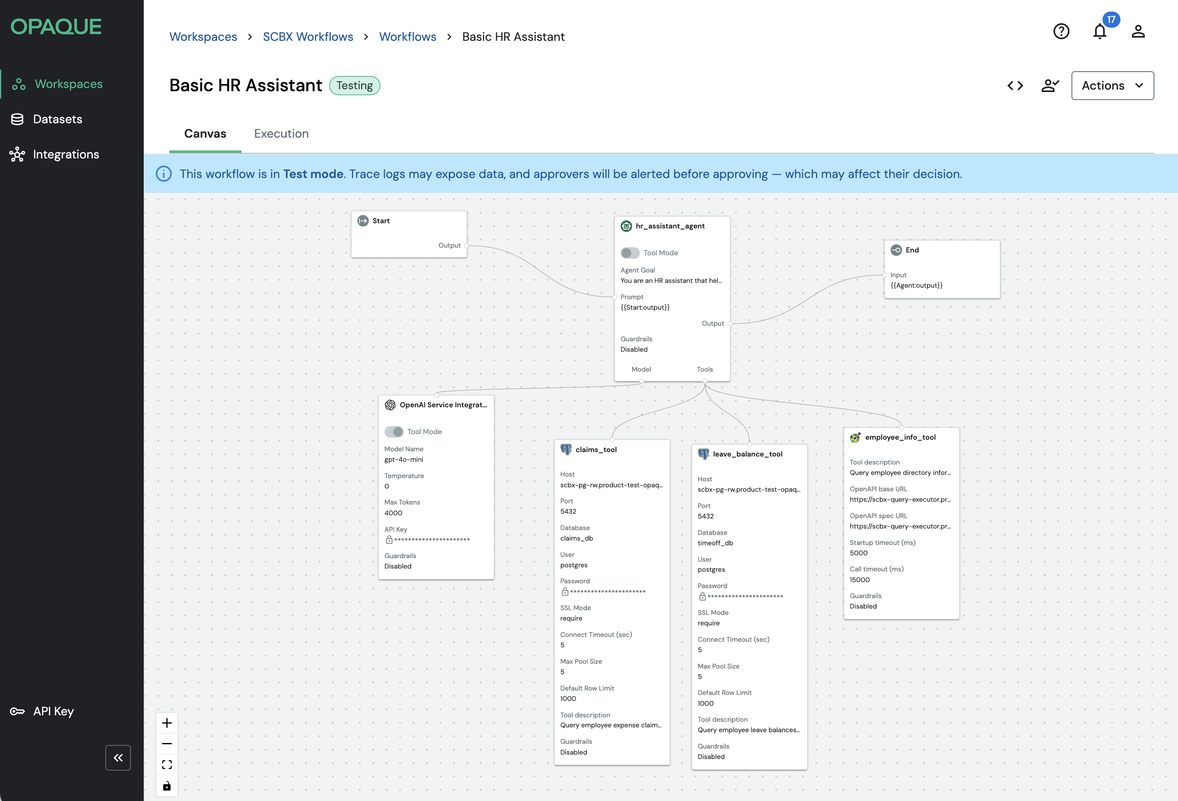Image resolution: width=1178 pixels, height=801 pixels.
Task: Open notifications bell with 17 badge
Action: pyautogui.click(x=1100, y=32)
